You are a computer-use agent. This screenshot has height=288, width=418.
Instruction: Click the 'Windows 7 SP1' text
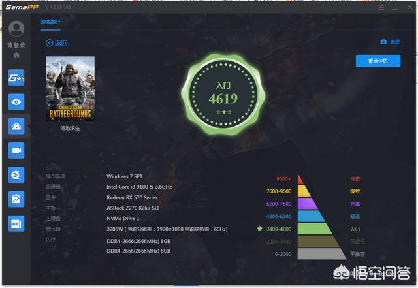click(125, 176)
